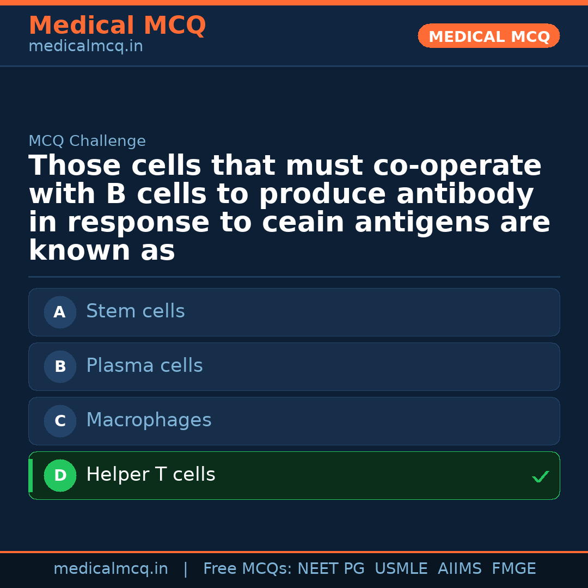Select the Helper T cells answer
The height and width of the screenshot is (588, 588).
[x=294, y=476]
